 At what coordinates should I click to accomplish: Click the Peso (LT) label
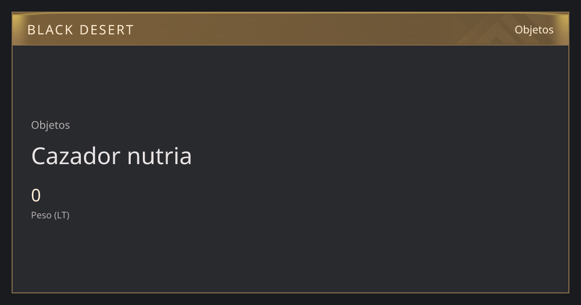coord(50,215)
